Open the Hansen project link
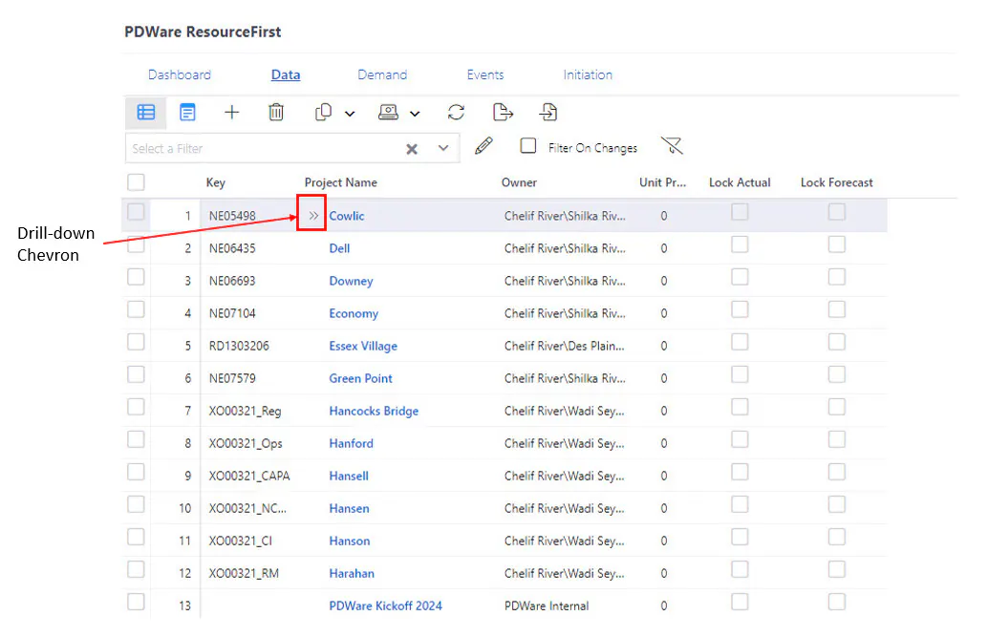The image size is (988, 637). [x=349, y=508]
